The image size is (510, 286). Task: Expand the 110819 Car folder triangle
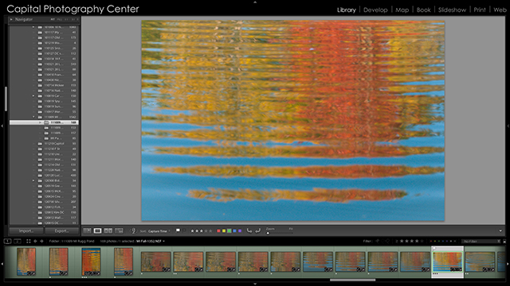[33, 95]
